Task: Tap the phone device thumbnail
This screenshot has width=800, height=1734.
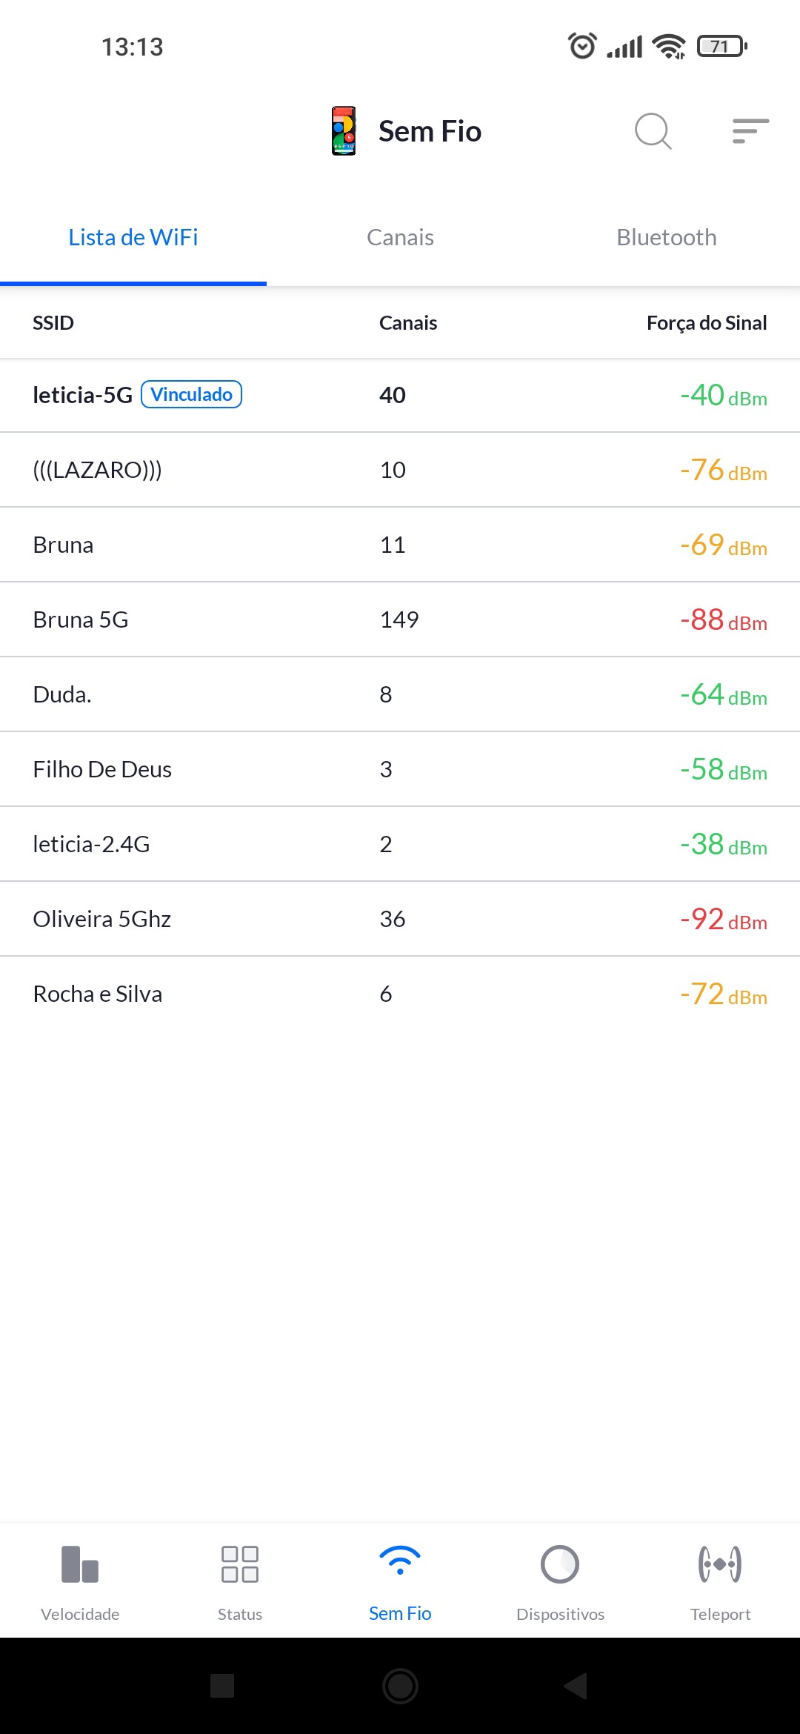Action: click(x=344, y=131)
